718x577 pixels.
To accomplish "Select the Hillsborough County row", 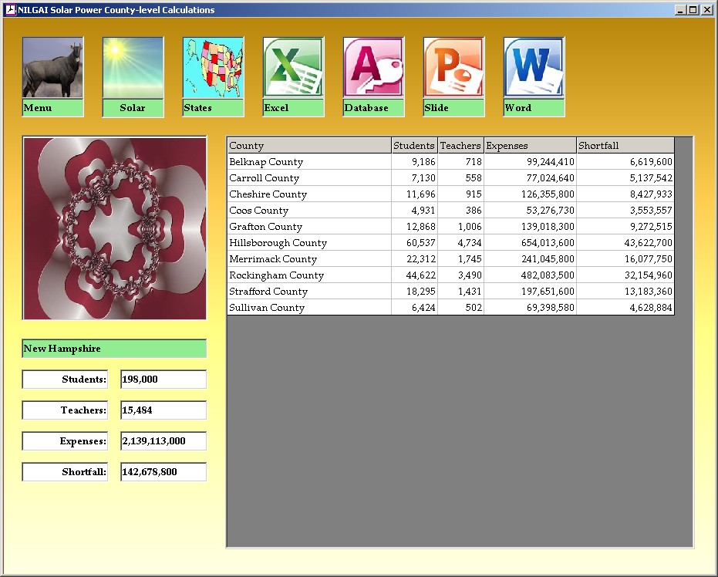I will (x=308, y=243).
